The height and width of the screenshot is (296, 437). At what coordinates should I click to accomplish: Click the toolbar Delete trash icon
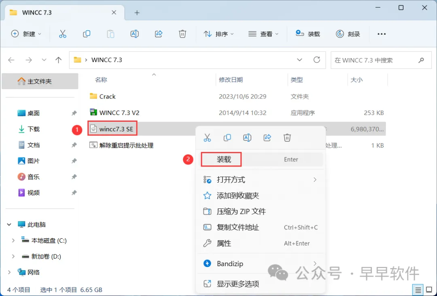point(182,34)
